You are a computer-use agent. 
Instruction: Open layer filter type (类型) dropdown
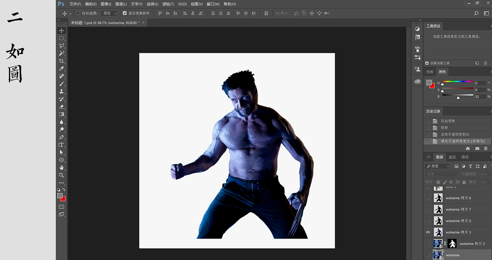[x=437, y=166]
